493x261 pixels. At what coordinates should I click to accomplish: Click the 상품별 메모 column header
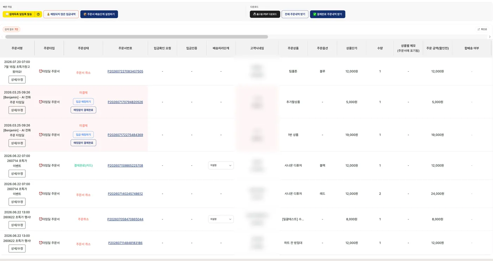(408, 48)
